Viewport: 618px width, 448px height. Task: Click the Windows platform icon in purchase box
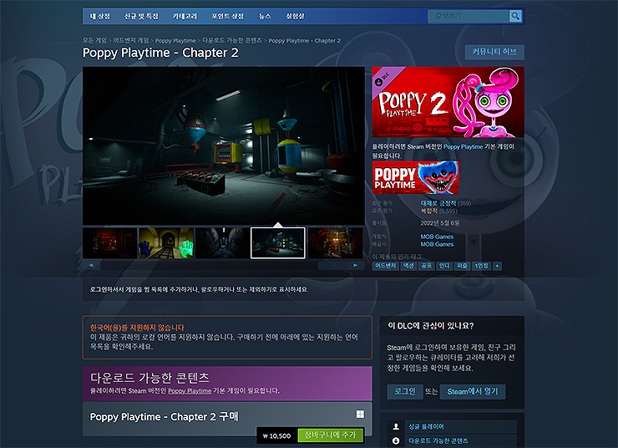tap(360, 414)
